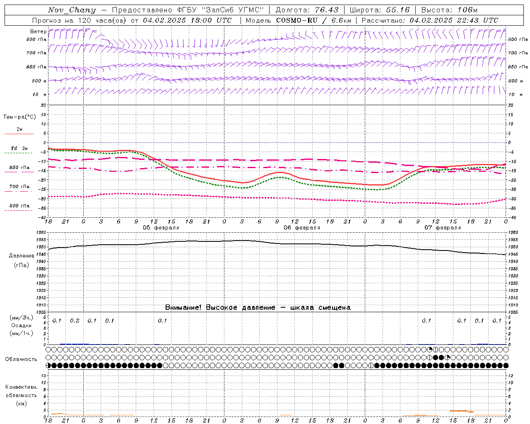Click the "Рассчитано: 04.02.2025 22:43 UTC" timestamp
Image resolution: width=530 pixels, height=424 pixels.
pos(430,20)
